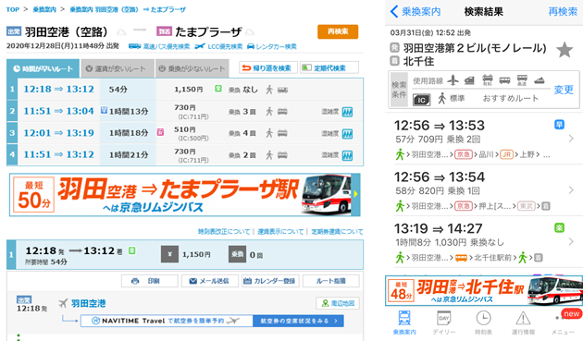
Task: Click congestion icon in route 2 row
Action: [347, 112]
